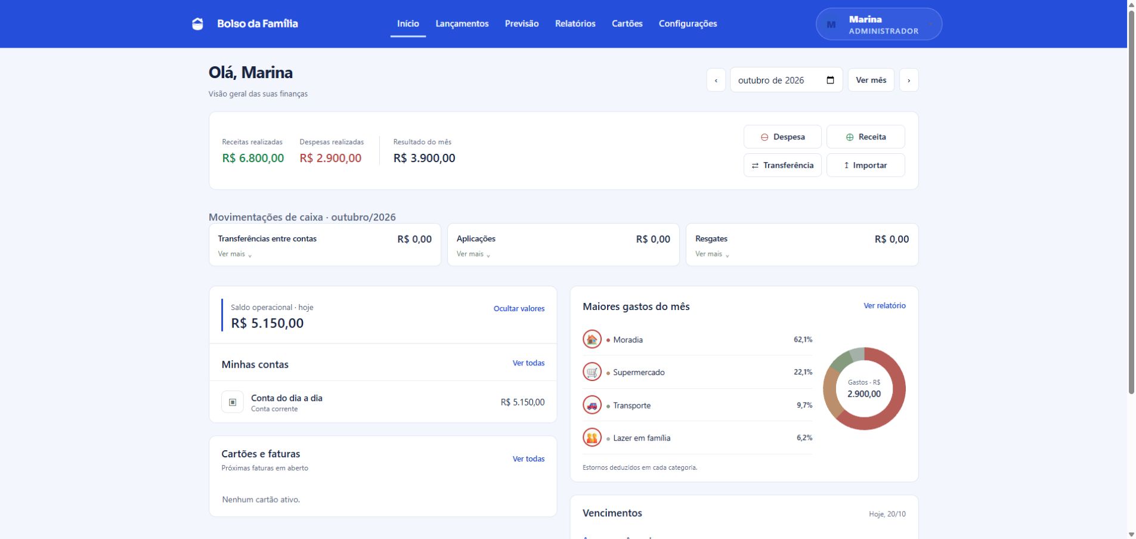Open the Lançamentos tab
The width and height of the screenshot is (1136, 539).
click(462, 24)
